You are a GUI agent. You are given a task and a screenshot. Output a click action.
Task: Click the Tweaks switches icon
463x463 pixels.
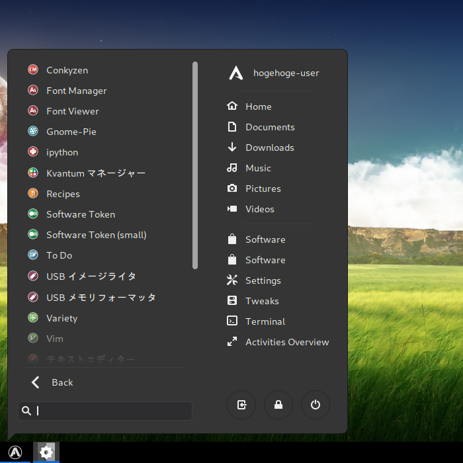click(x=232, y=300)
